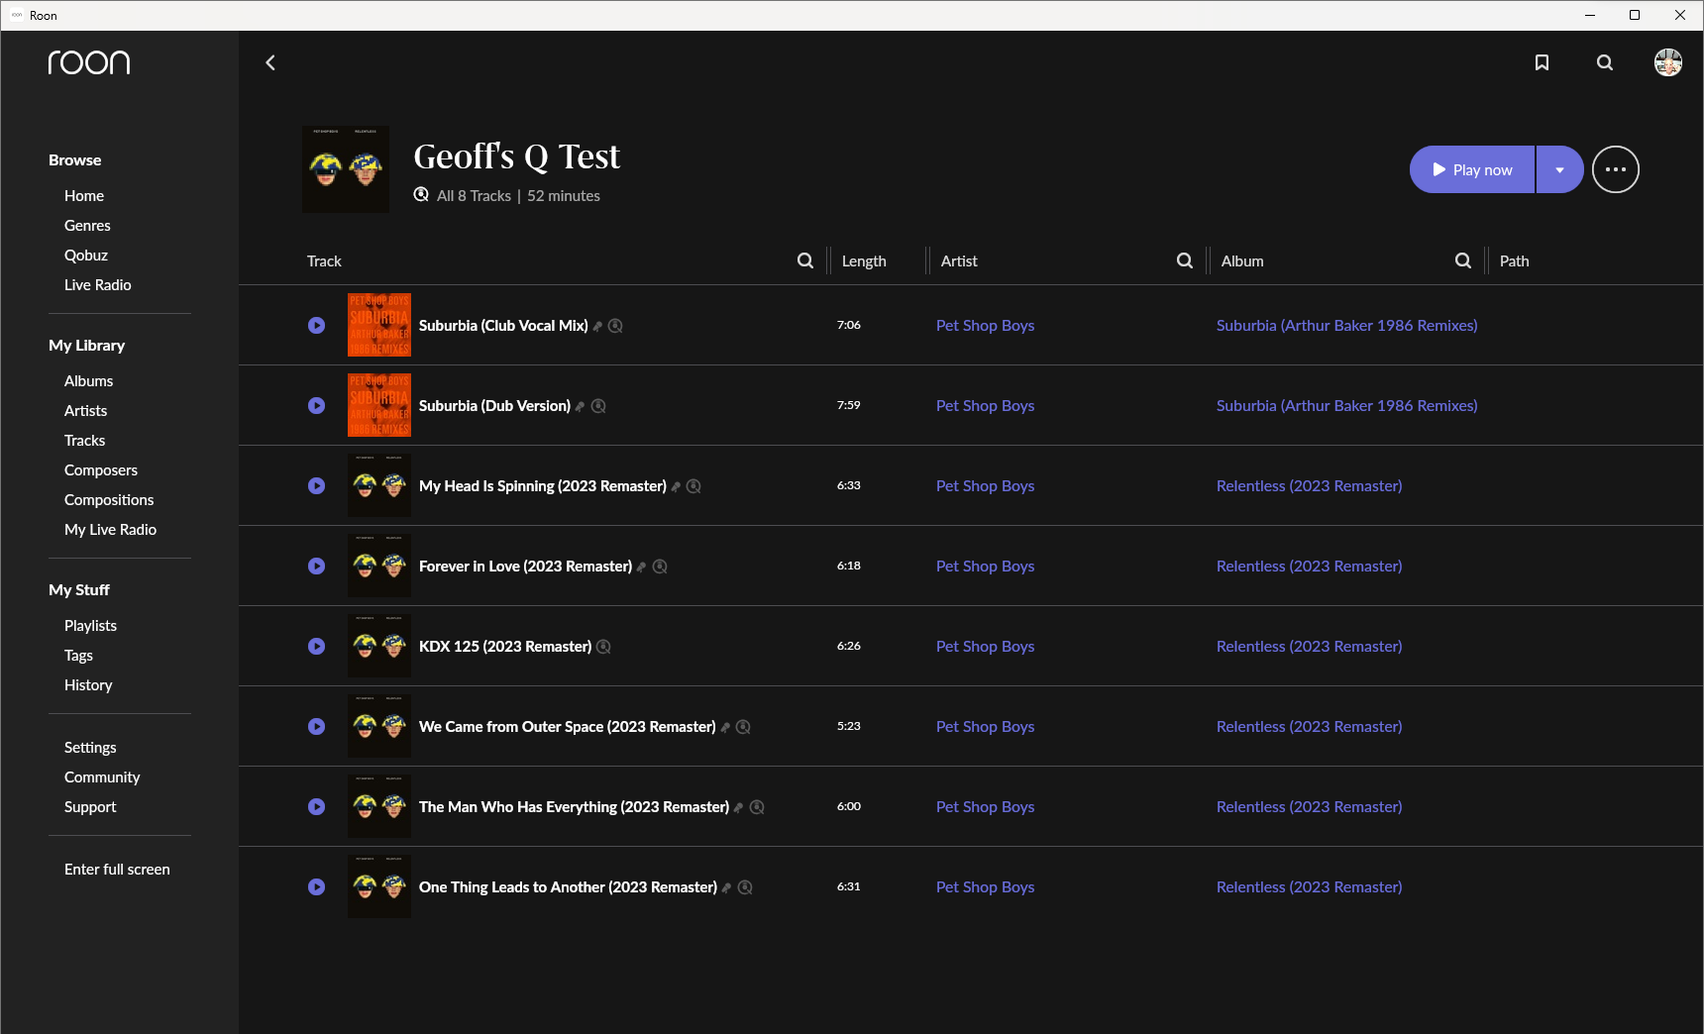Click the All 8 Tracks filter text
Viewport: 1704px width, 1034px height.
click(x=474, y=196)
